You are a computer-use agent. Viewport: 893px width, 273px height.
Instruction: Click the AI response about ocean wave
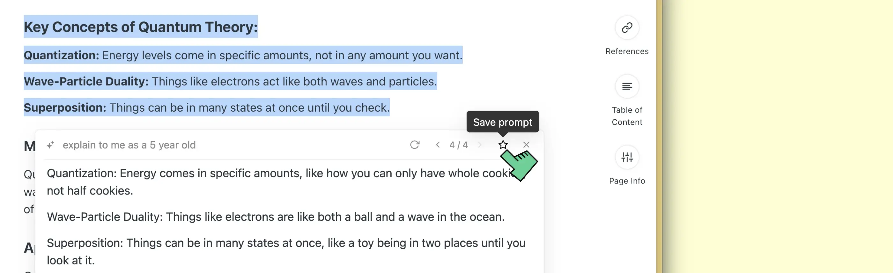pos(276,217)
